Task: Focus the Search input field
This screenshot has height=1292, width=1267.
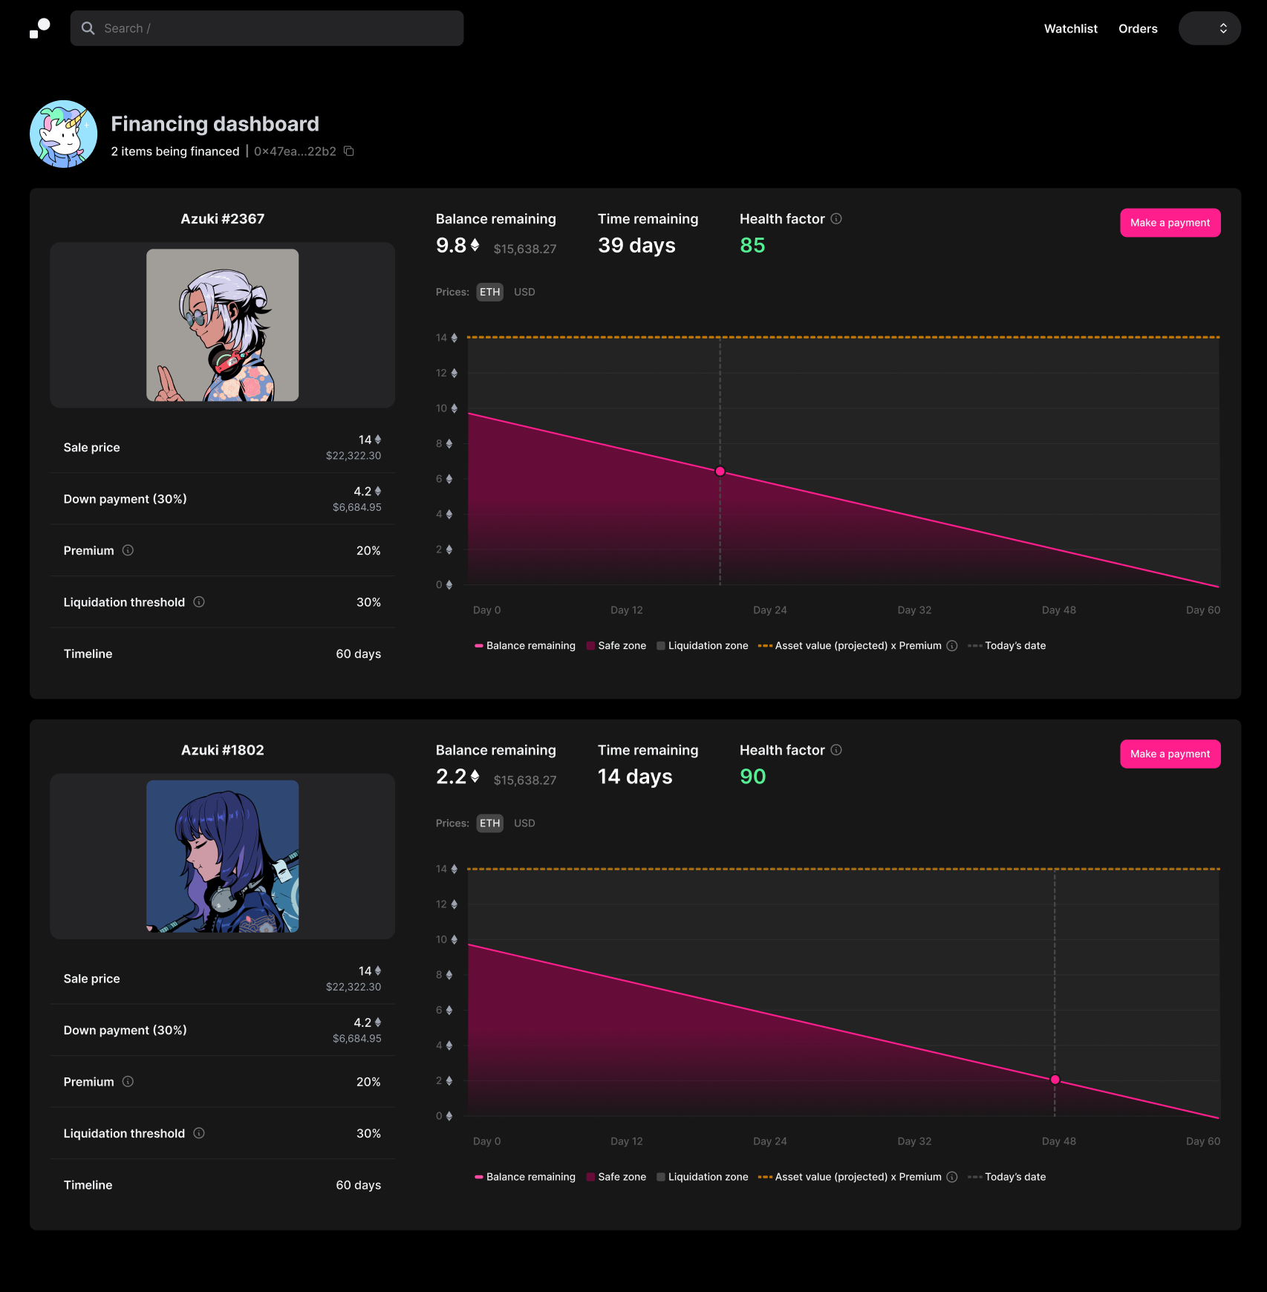Action: click(267, 28)
